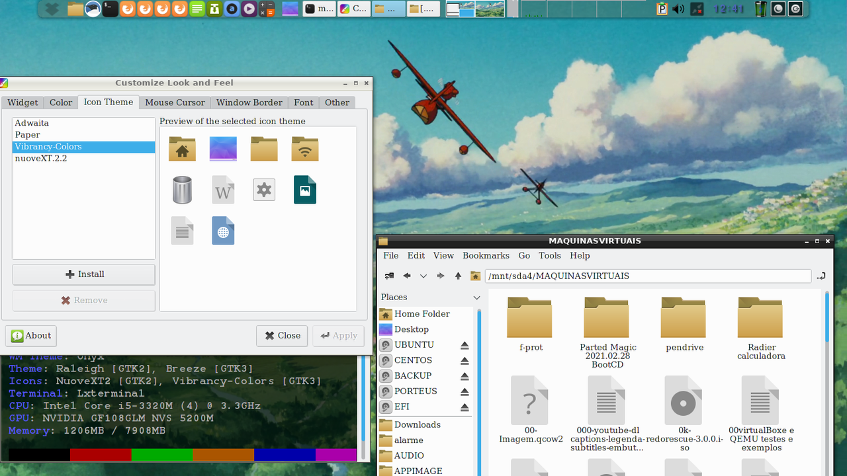
Task: Open the clipboard manager tray icon
Action: coord(662,9)
